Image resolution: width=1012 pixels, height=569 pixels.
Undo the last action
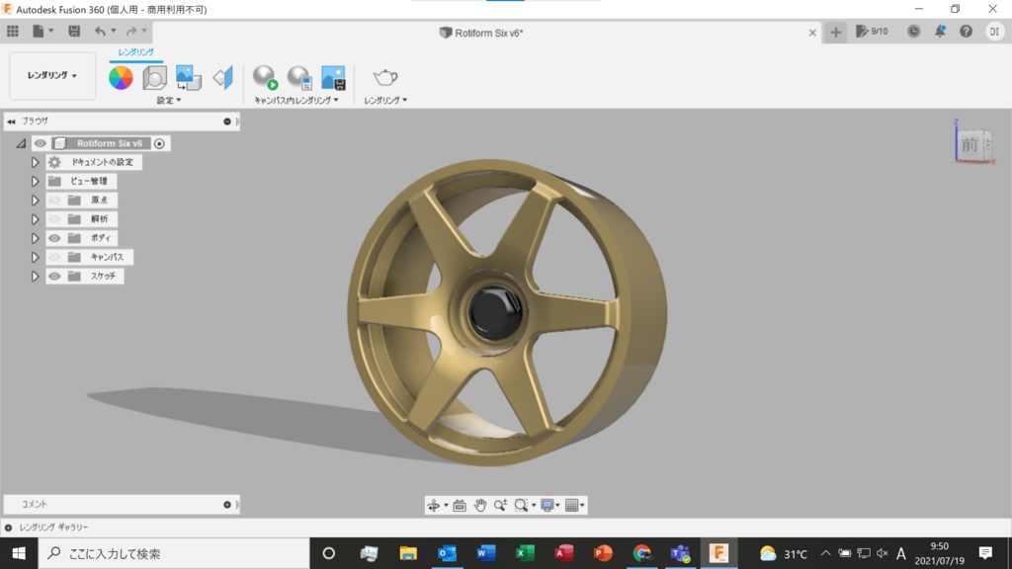click(100, 31)
